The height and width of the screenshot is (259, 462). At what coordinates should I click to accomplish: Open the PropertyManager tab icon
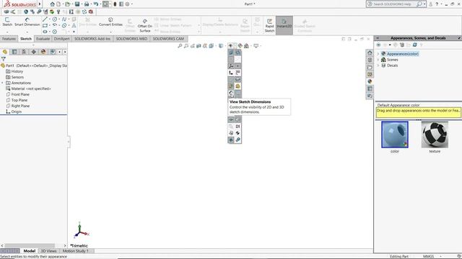coord(14,52)
